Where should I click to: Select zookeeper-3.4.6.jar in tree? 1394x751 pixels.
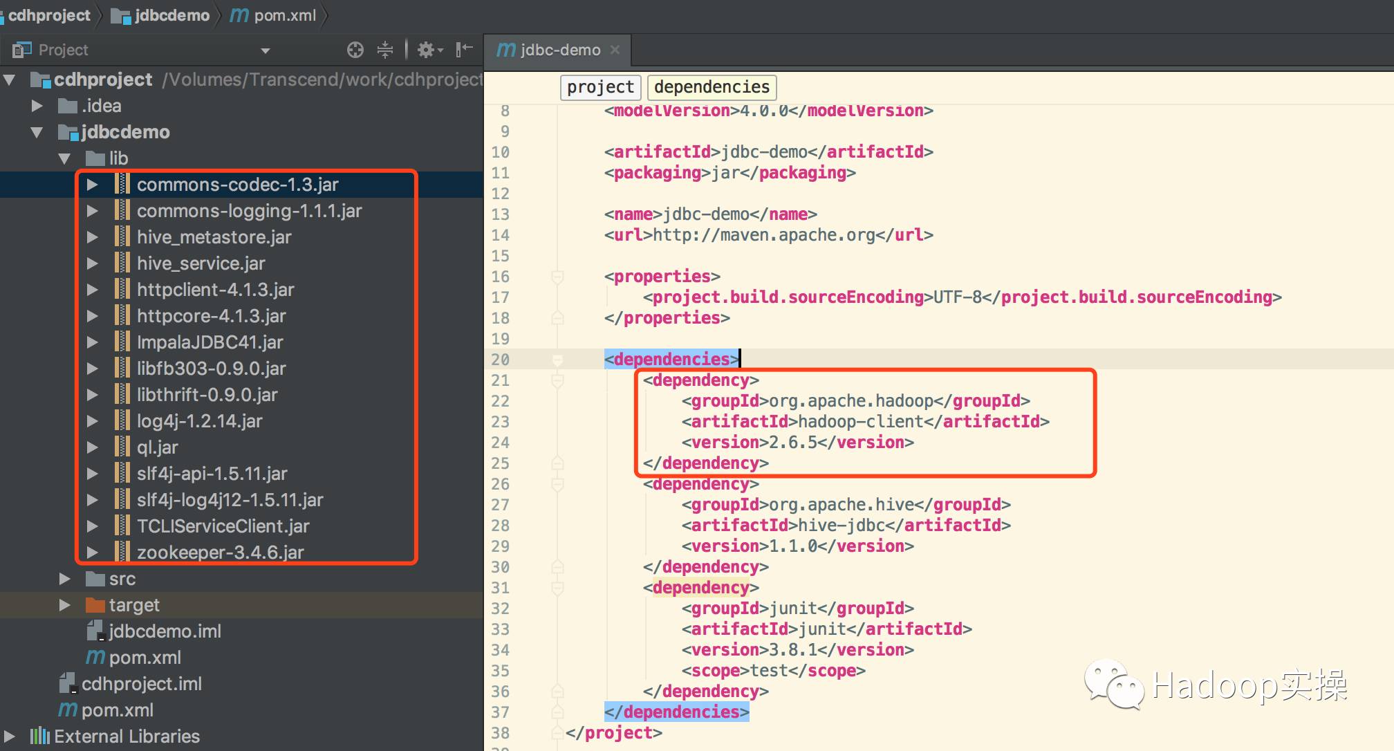click(x=220, y=553)
